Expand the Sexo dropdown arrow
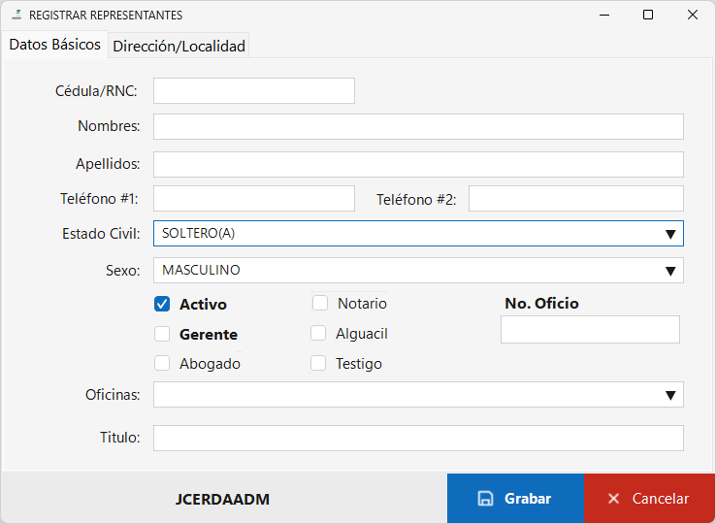716x524 pixels. 669,272
